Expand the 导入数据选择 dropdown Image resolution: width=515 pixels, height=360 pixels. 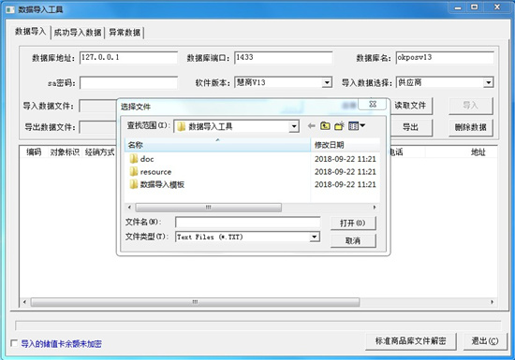(x=489, y=82)
